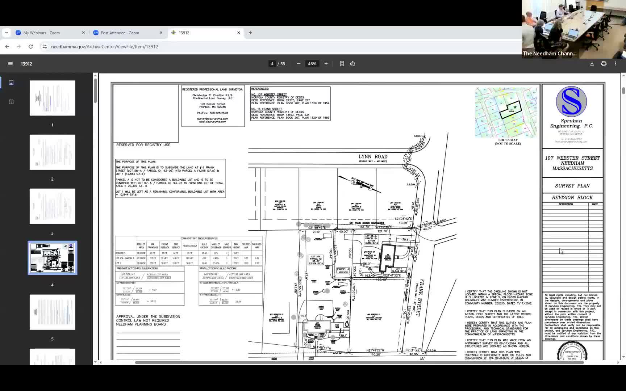The image size is (626, 391).
Task: Close the 13912 tab
Action: pyautogui.click(x=238, y=33)
